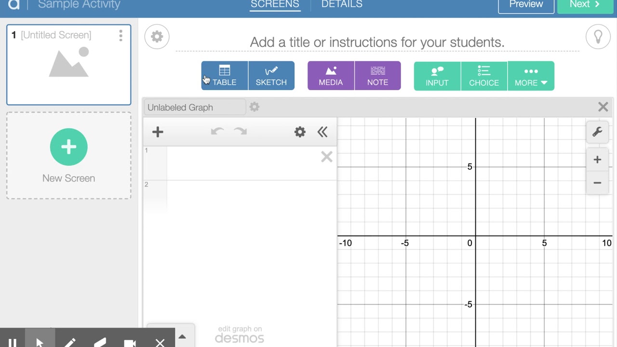Select the recorder highlighter tool
The height and width of the screenshot is (347, 617).
tap(100, 341)
